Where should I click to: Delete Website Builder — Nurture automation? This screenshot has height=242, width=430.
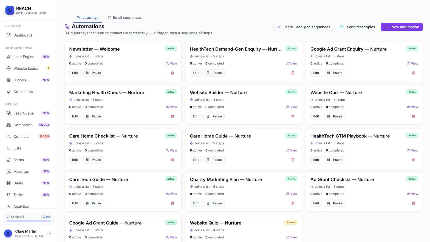click(x=293, y=116)
